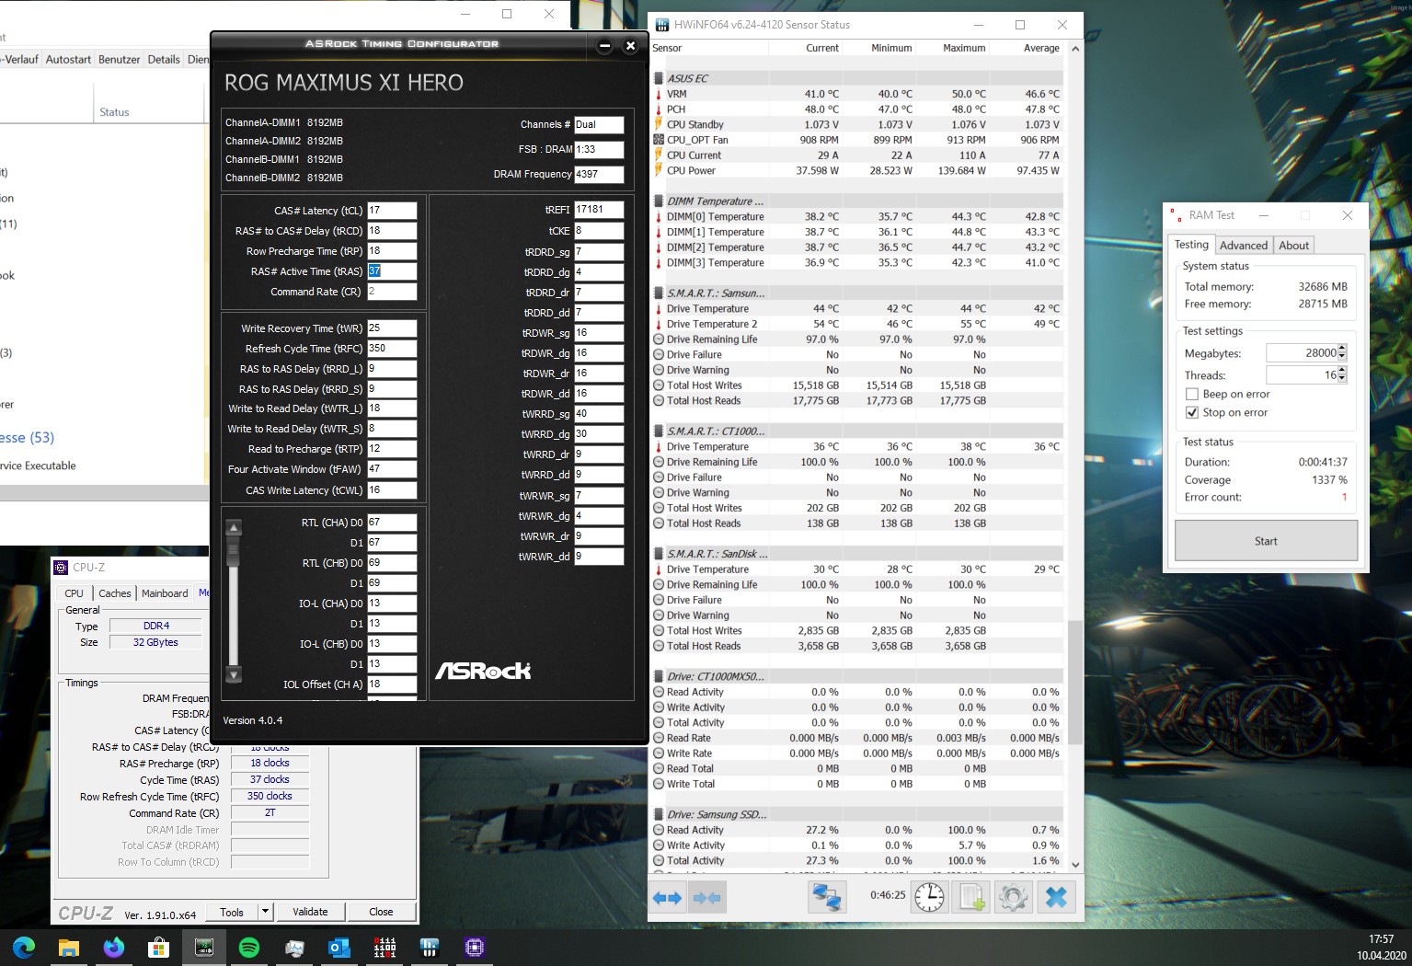Screen dimensions: 1412x966
Task: Decrease Threads count with down stepper
Action: [1342, 379]
